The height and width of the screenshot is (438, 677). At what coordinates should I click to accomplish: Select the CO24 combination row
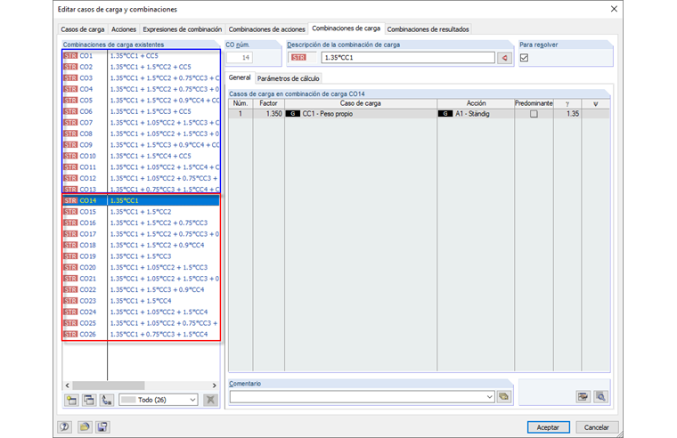point(141,312)
